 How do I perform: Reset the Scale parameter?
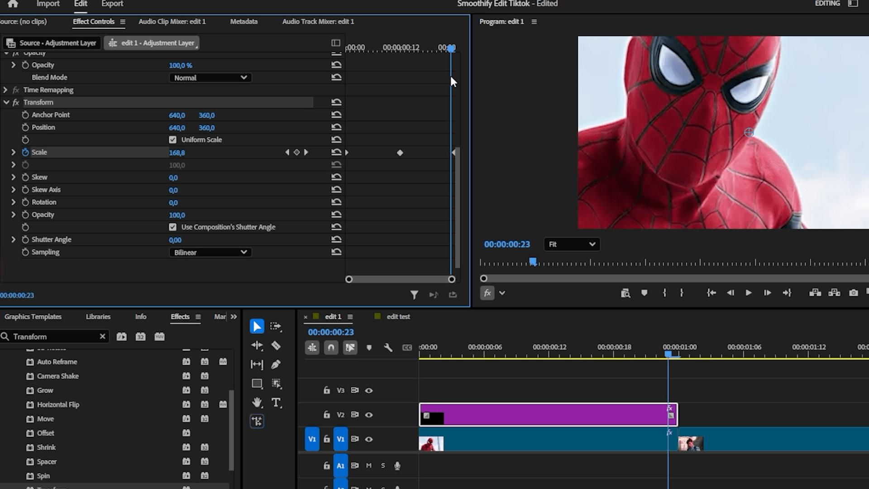coord(336,153)
